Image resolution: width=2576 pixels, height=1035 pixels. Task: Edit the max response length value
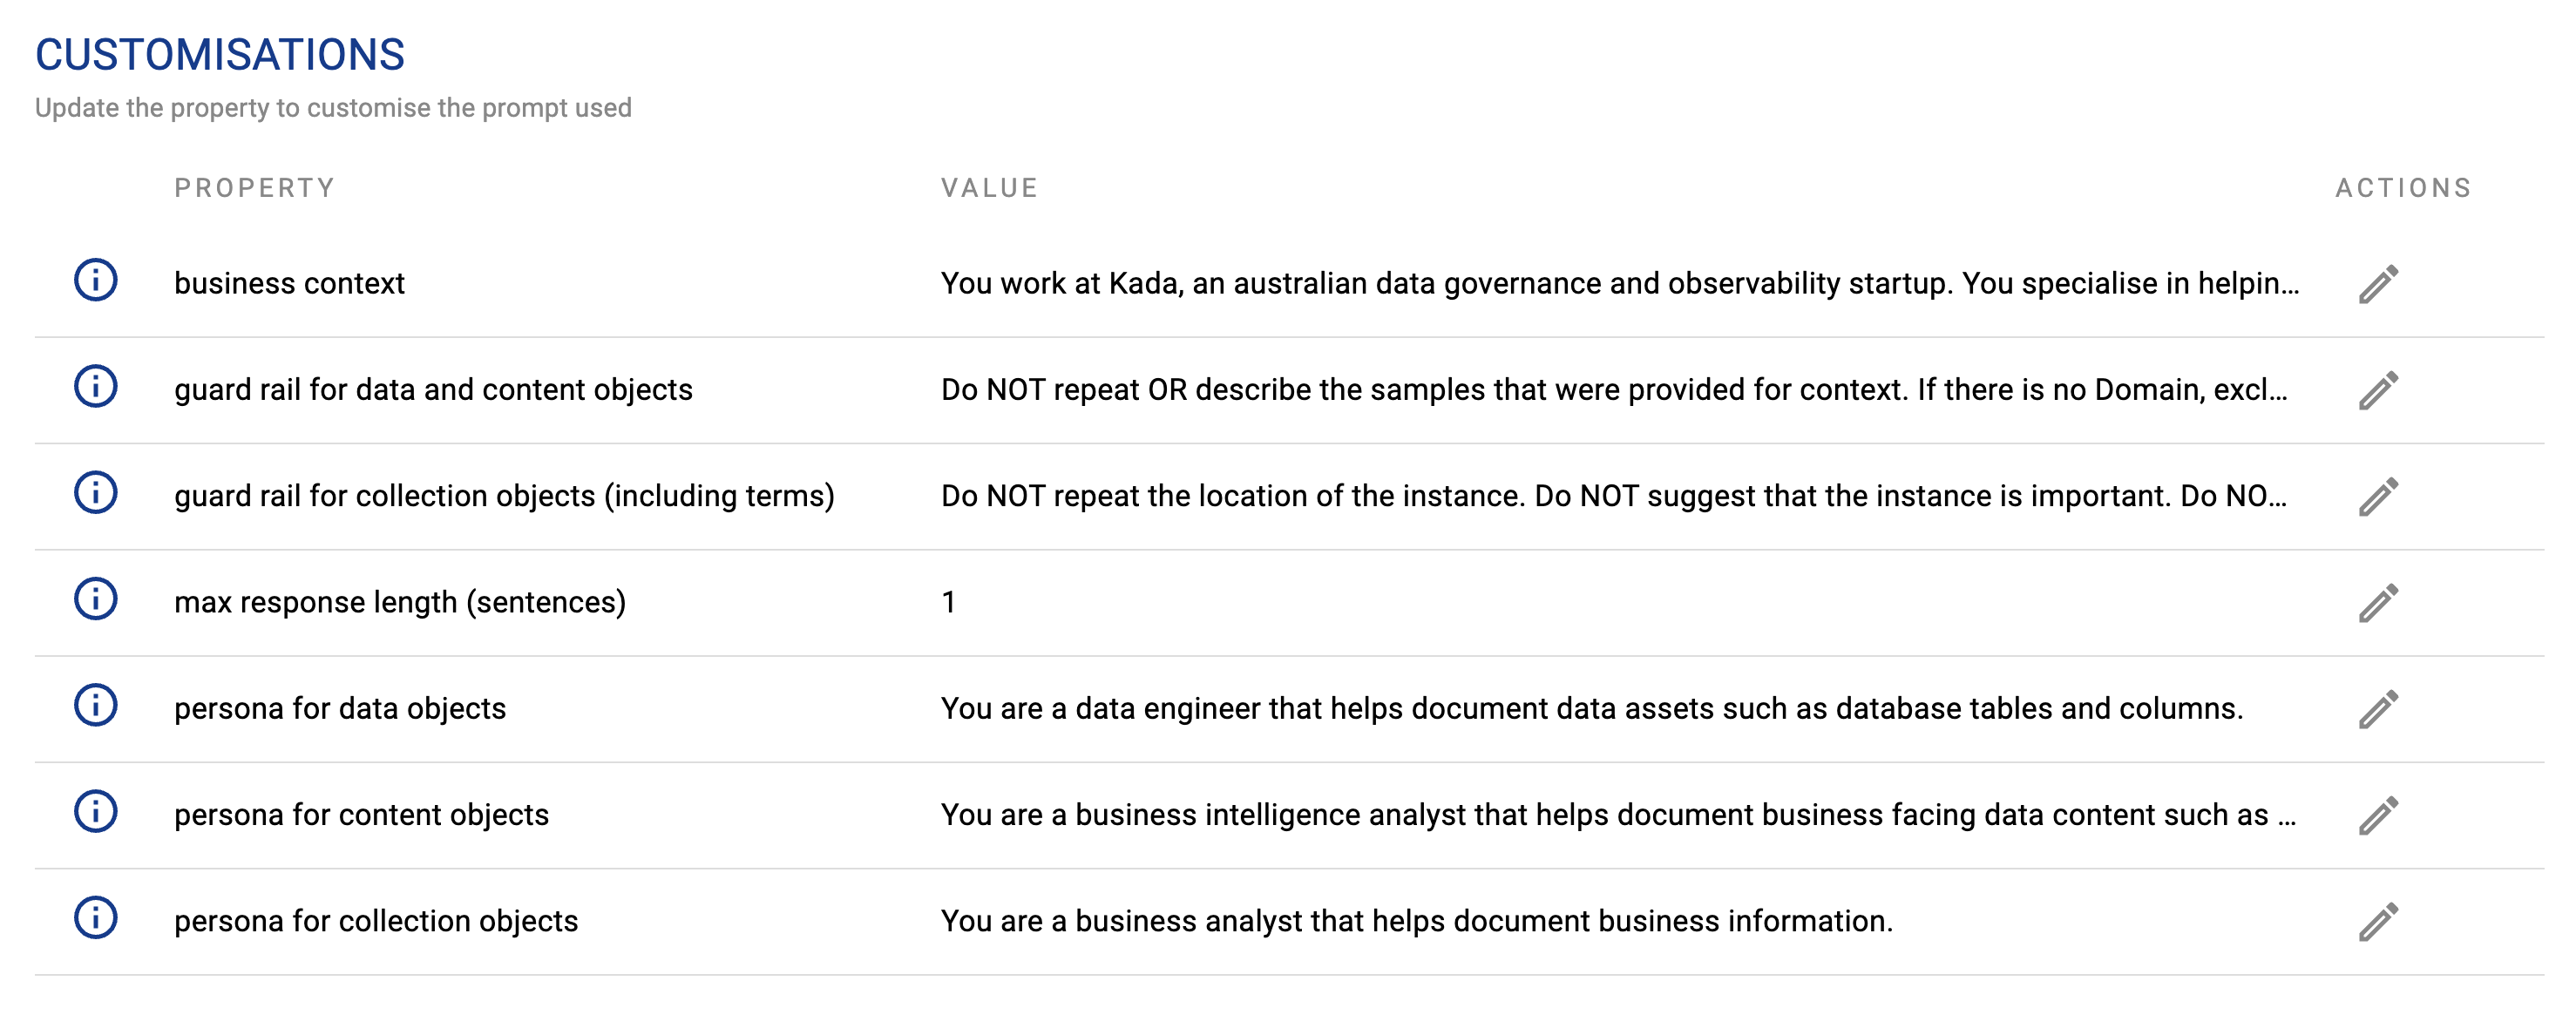click(2378, 603)
